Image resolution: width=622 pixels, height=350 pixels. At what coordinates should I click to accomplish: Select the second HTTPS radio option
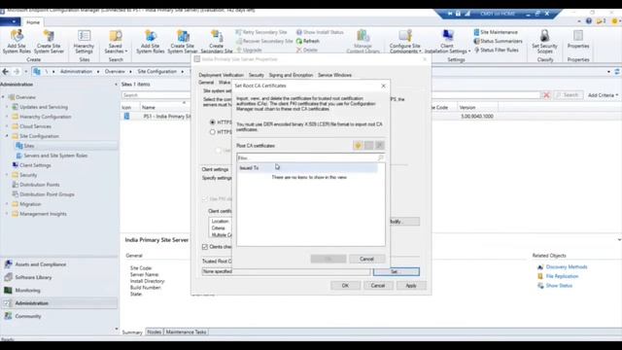213,132
